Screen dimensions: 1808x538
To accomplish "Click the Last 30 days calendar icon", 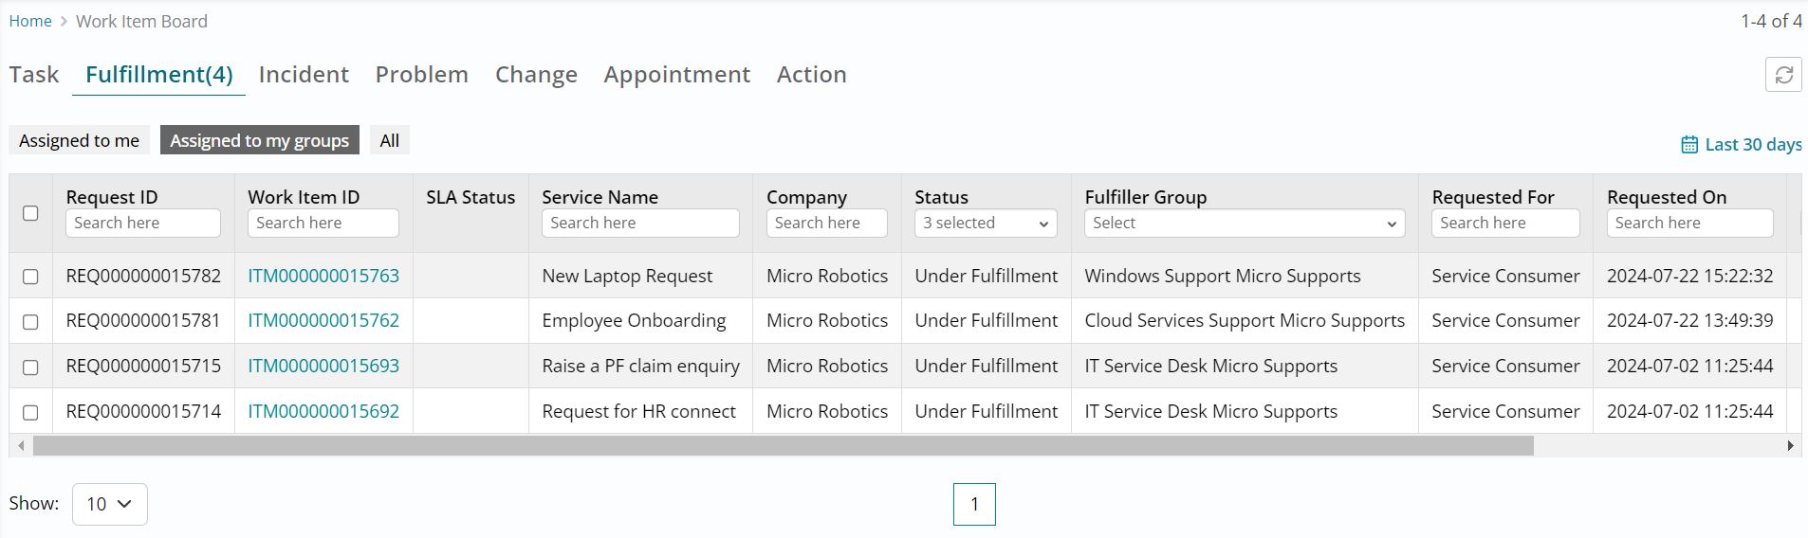I will click(1689, 145).
